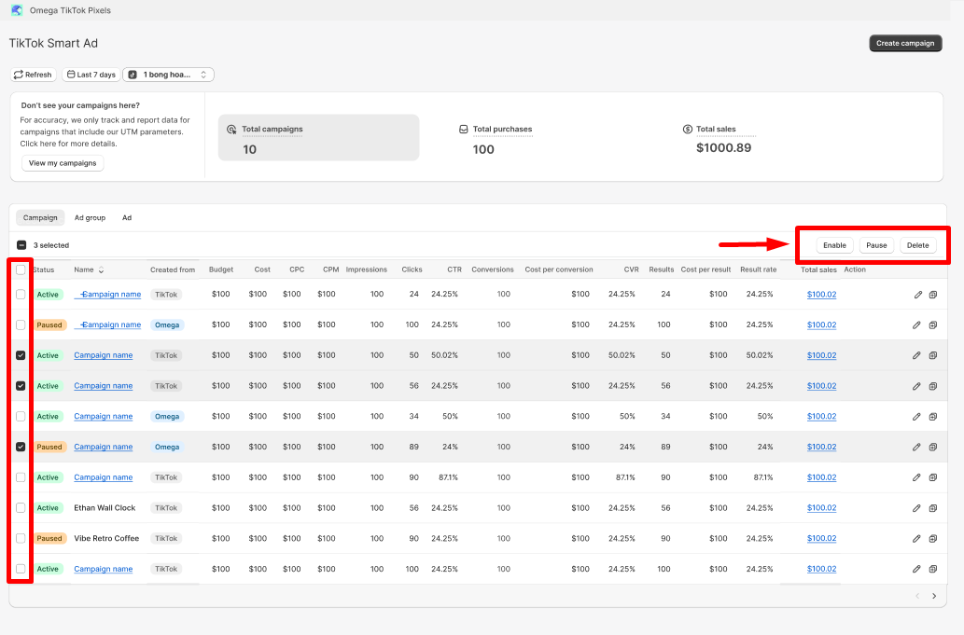Click the Create campaign button
Screen dimensions: 964x635
pyautogui.click(x=905, y=43)
